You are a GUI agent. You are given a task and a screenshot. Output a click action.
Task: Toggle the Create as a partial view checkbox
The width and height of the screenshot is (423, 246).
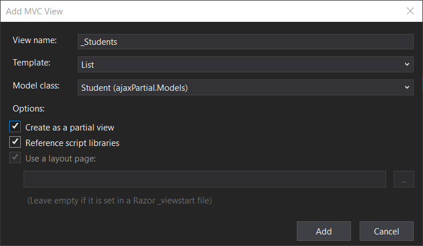click(x=16, y=127)
